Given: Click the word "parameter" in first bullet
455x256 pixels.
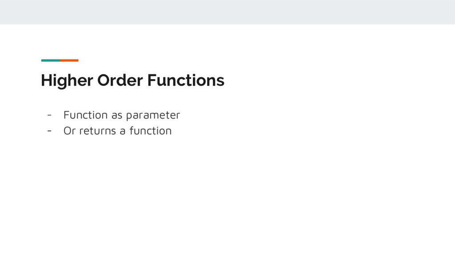Looking at the screenshot, I should coord(153,116).
